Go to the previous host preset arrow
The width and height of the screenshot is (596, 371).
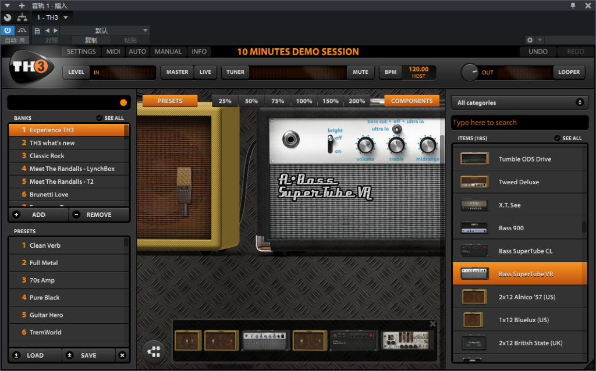(x=47, y=30)
